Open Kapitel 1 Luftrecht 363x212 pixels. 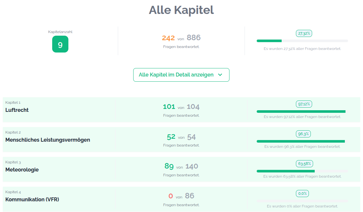click(x=17, y=110)
